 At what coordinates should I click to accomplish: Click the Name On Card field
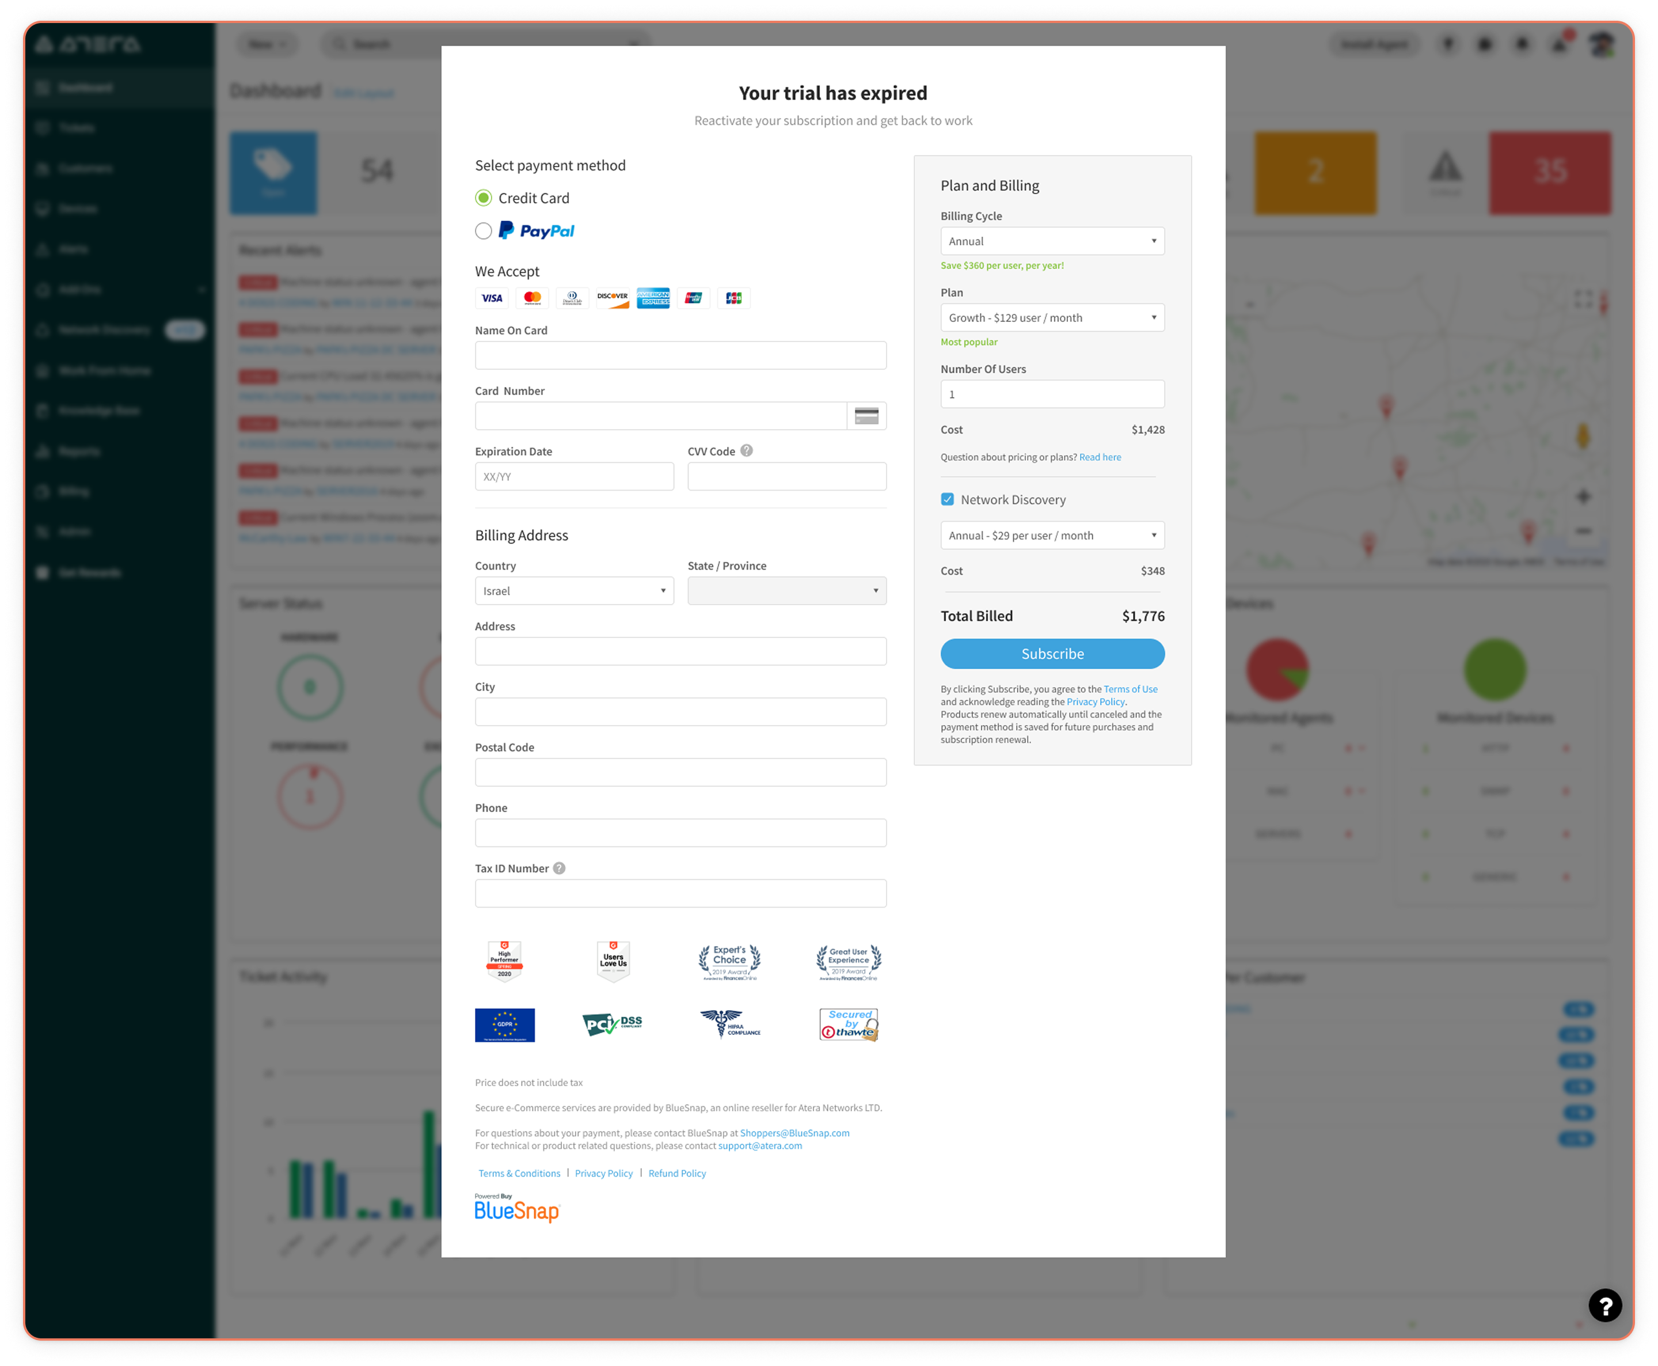(x=680, y=356)
